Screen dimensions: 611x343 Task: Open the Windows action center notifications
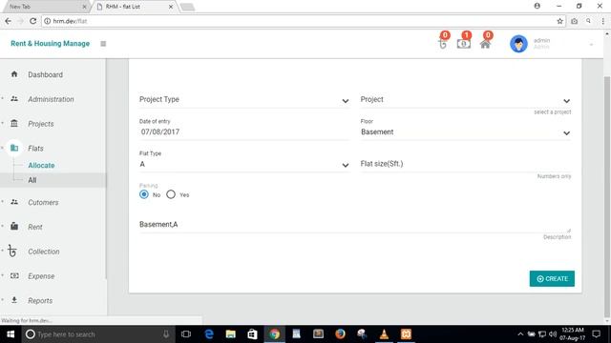coord(596,334)
